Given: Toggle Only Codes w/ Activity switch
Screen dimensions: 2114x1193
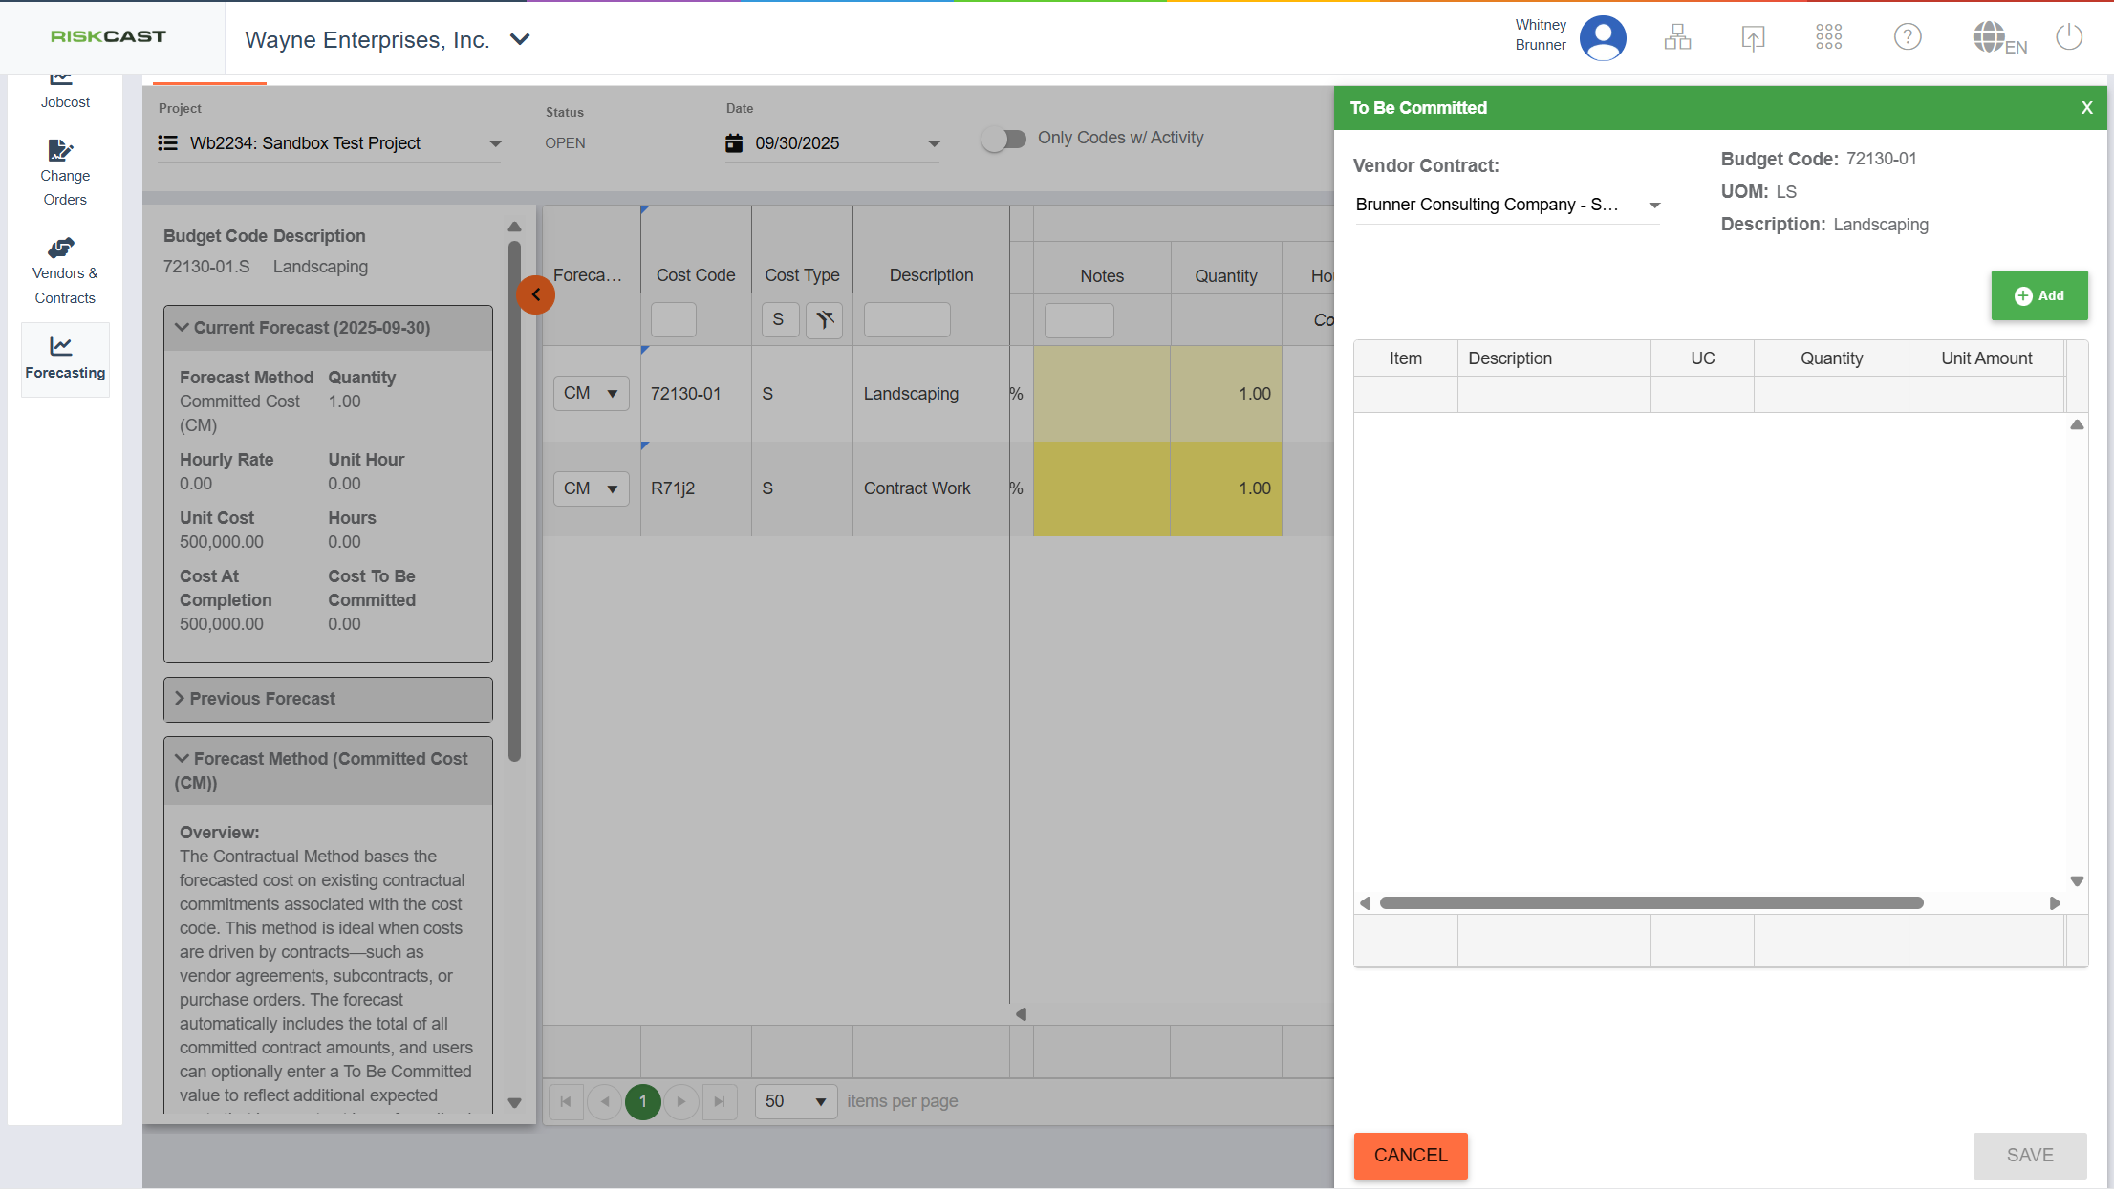Looking at the screenshot, I should pos(1003,139).
